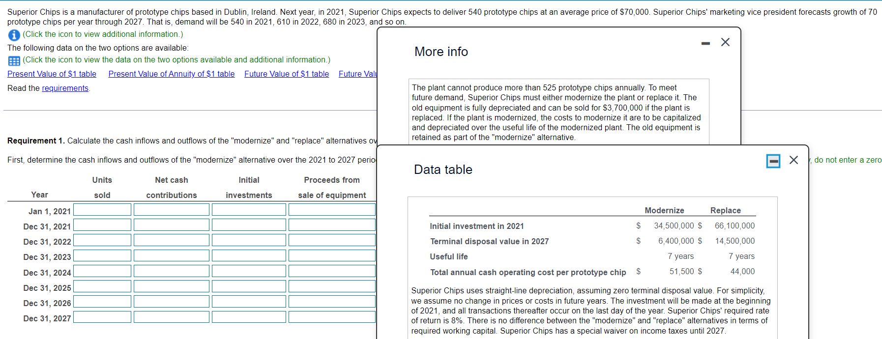
Task: Minimize the Data table dialog
Action: tap(773, 161)
